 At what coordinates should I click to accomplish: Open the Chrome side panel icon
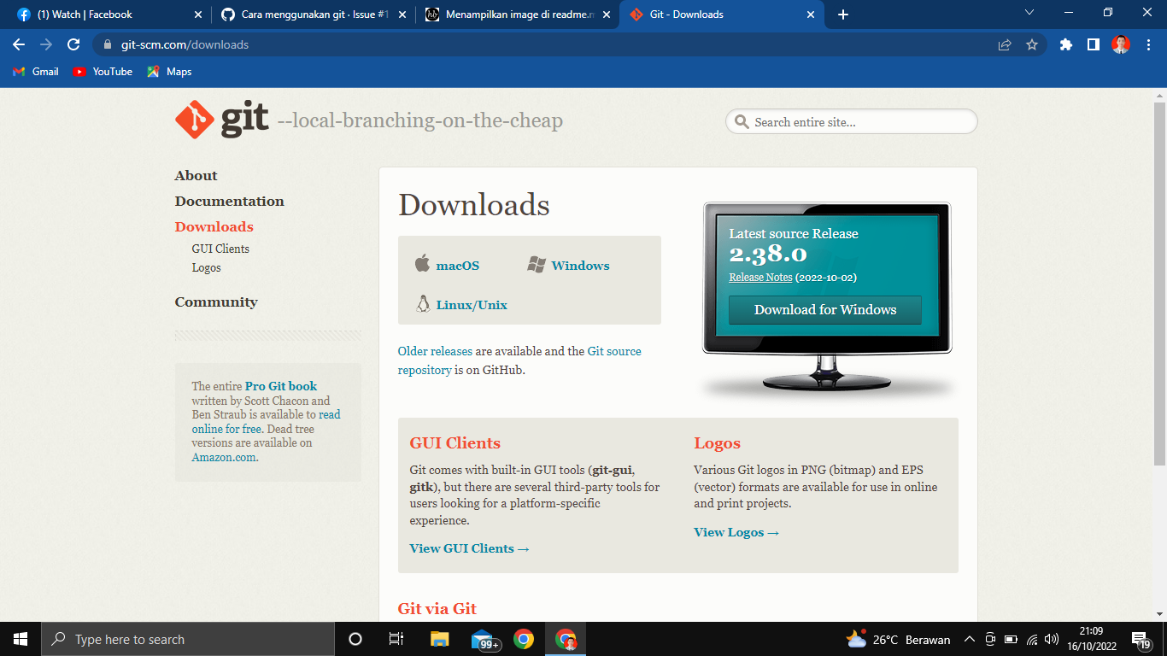(1094, 44)
